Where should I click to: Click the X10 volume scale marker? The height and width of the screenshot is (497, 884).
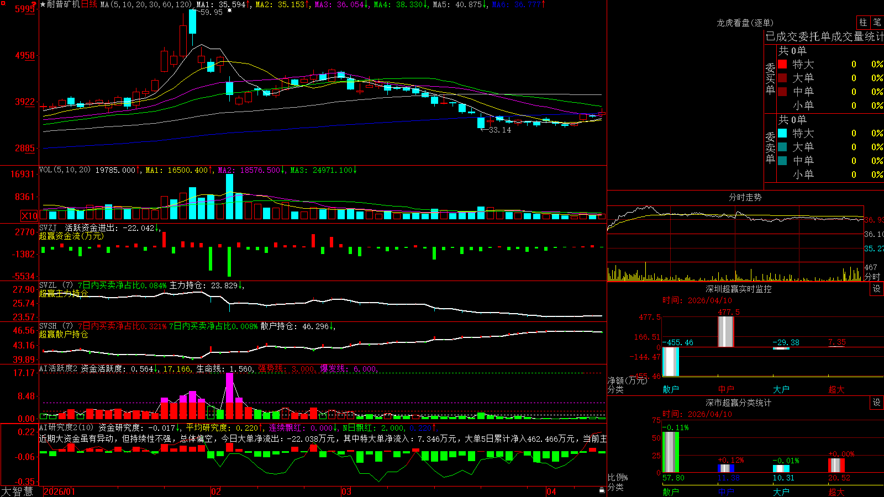(29, 216)
